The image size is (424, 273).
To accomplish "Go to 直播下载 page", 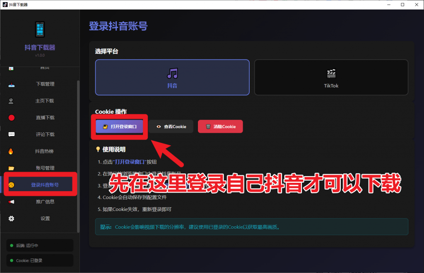I will (40, 118).
